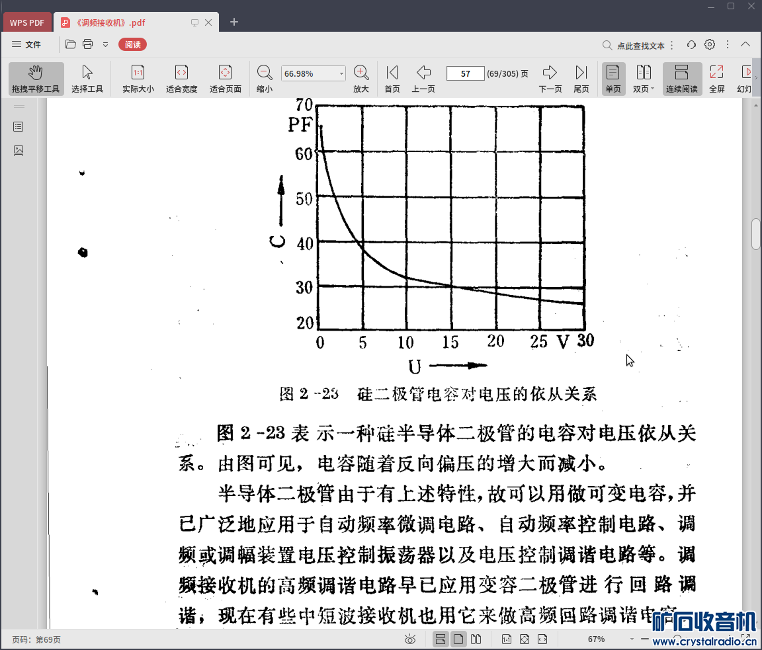The height and width of the screenshot is (650, 762).
Task: Go to the previous page 上一页
Action: pos(423,79)
